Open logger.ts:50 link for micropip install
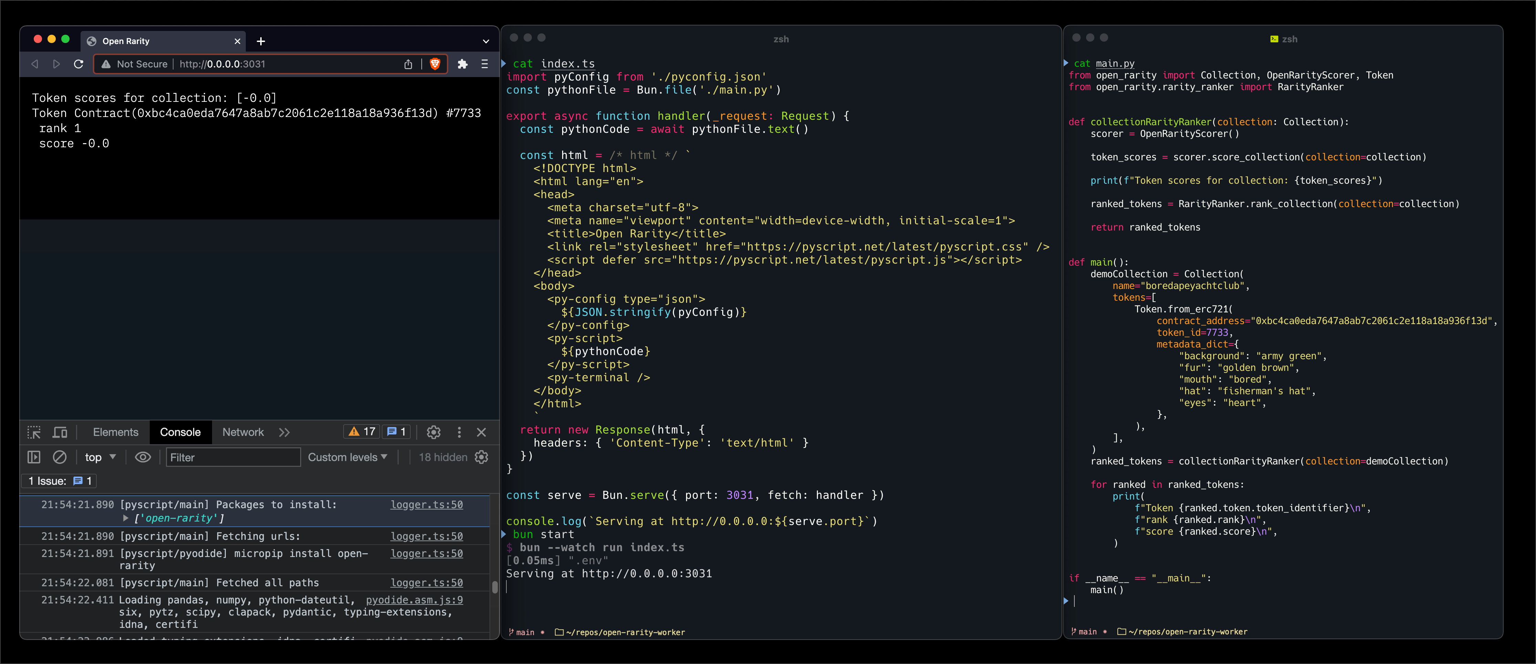1536x664 pixels. [x=426, y=553]
